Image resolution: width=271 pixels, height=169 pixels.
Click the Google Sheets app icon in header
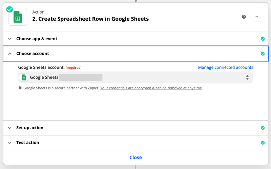[18, 17]
